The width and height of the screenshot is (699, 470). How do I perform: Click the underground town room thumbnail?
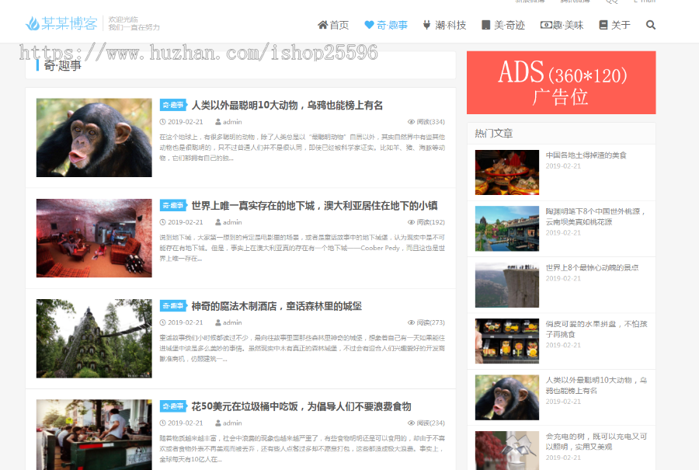[x=94, y=238]
